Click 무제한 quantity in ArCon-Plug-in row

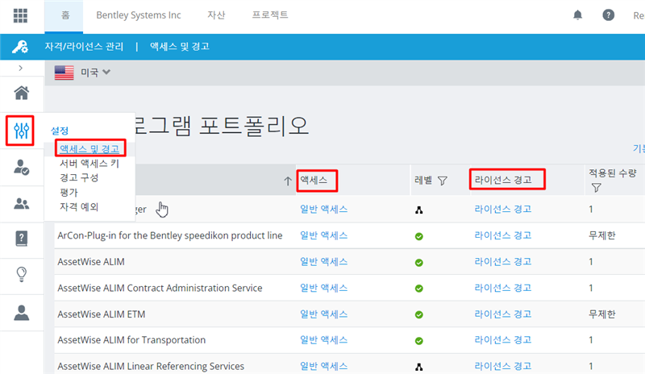pos(601,235)
